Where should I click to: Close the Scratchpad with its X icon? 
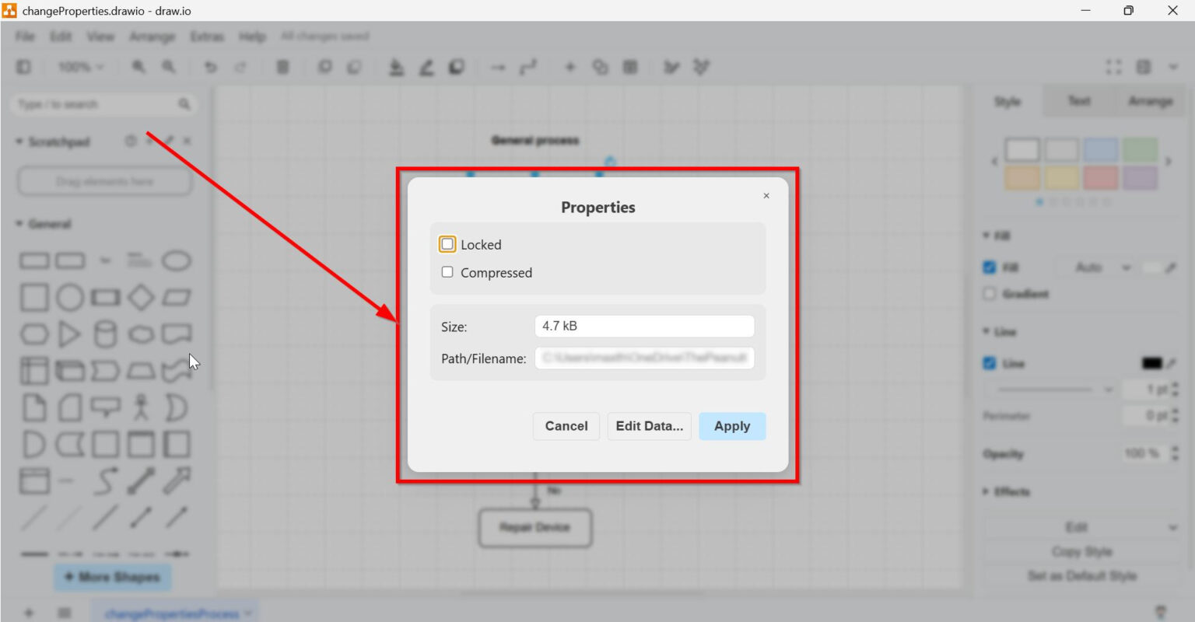[187, 141]
